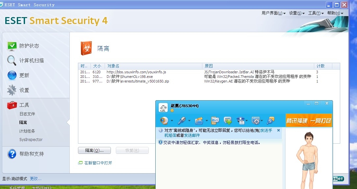
Task: Select 隔离 quarantine in tools submenu
Action: click(x=23, y=122)
